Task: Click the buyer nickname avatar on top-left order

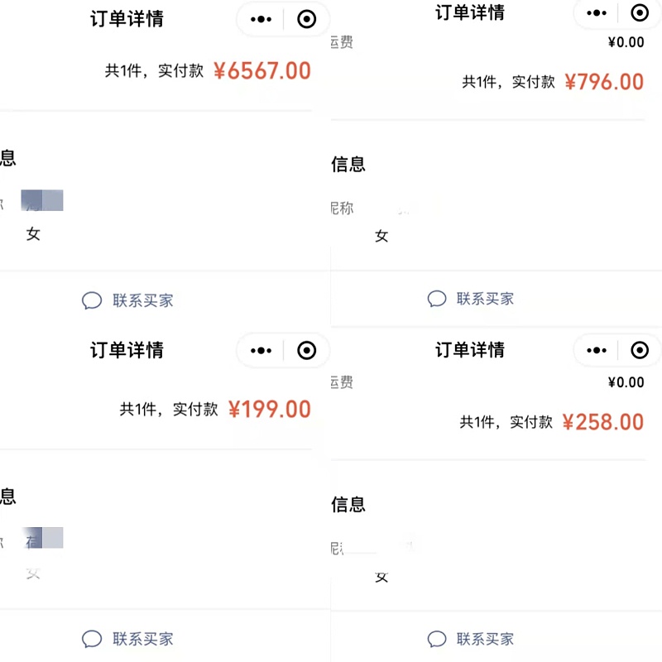Action: pyautogui.click(x=41, y=200)
